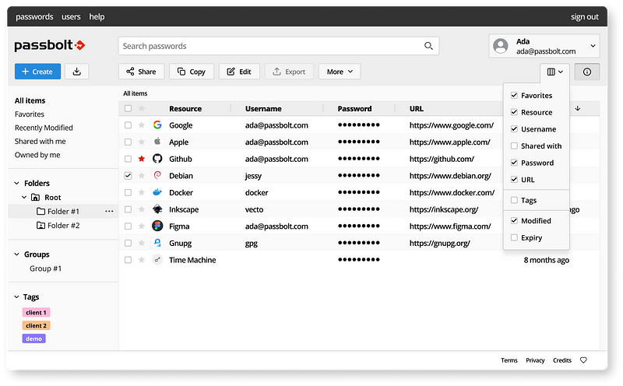Viewport: 623px width, 386px height.
Task: Check the Time Machine row checkbox
Action: click(128, 260)
